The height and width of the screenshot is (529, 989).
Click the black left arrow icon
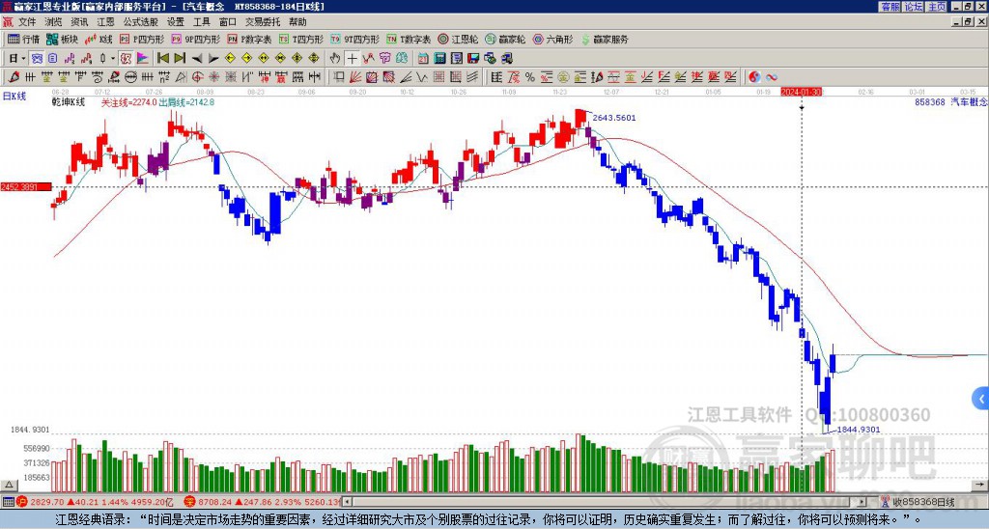click(197, 59)
